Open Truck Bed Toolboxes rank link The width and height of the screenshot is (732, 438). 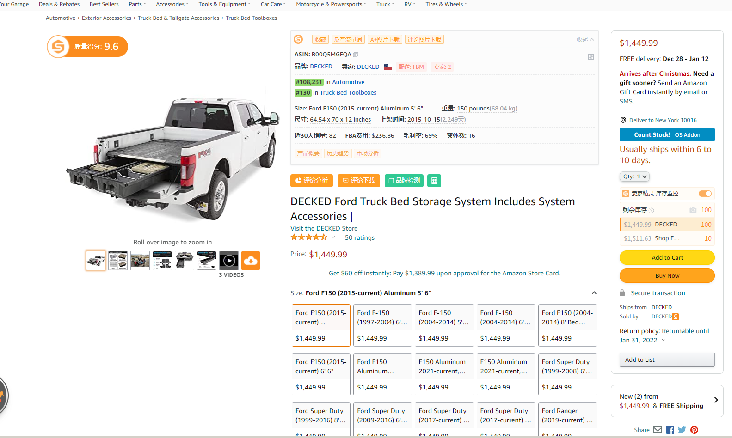[x=348, y=93]
